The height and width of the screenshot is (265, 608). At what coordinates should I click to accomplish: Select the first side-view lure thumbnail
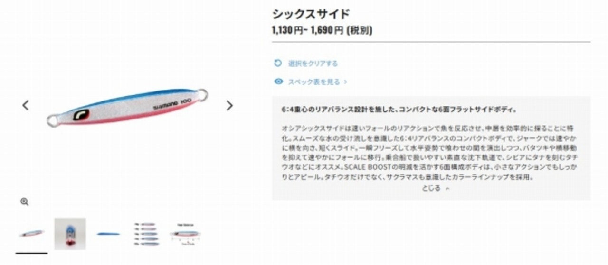point(32,234)
